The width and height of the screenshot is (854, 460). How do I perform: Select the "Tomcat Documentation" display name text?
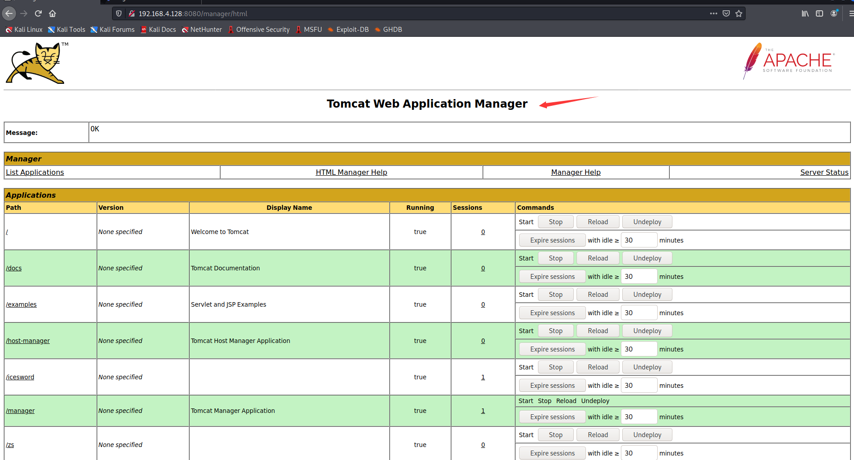point(225,268)
